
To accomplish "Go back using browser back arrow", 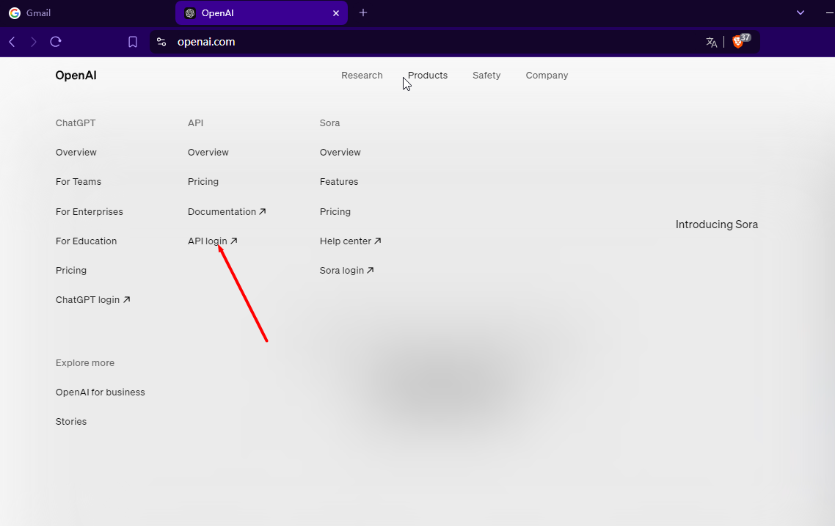I will [12, 42].
